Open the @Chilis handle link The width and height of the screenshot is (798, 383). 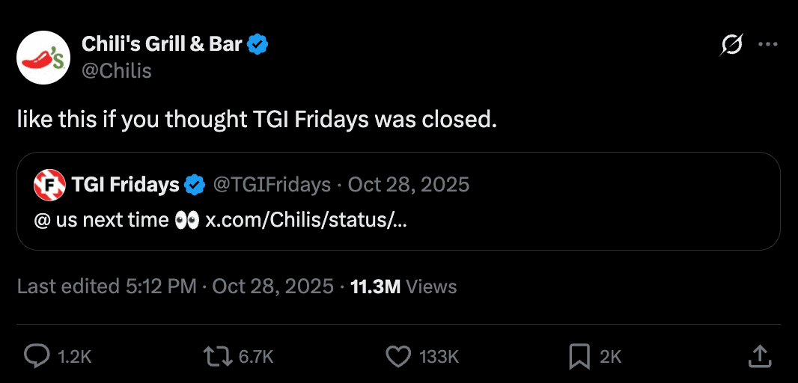[115, 70]
